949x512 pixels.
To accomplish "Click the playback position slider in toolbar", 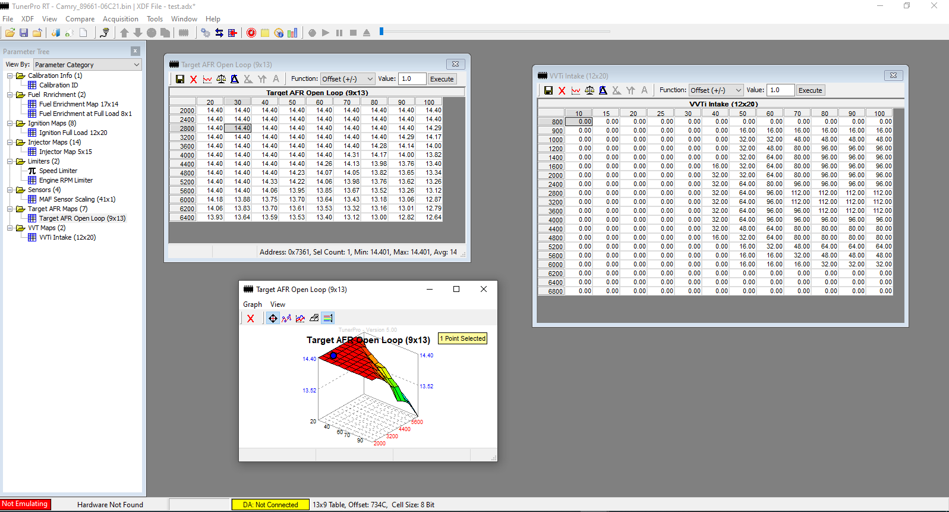I will [382, 32].
